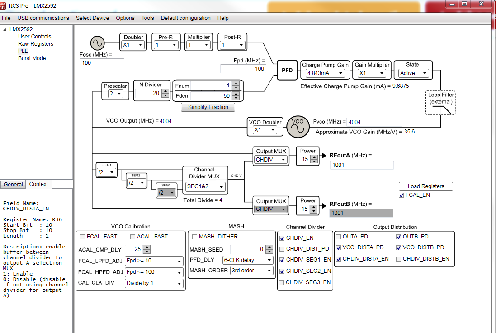Click the Load Registers button

coord(426,186)
